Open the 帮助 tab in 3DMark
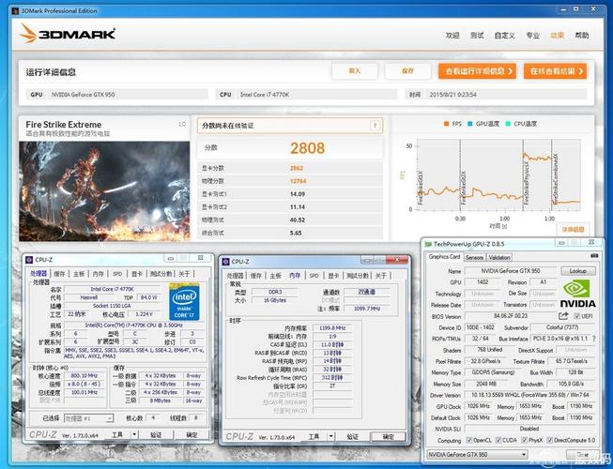The height and width of the screenshot is (469, 613). 582,35
